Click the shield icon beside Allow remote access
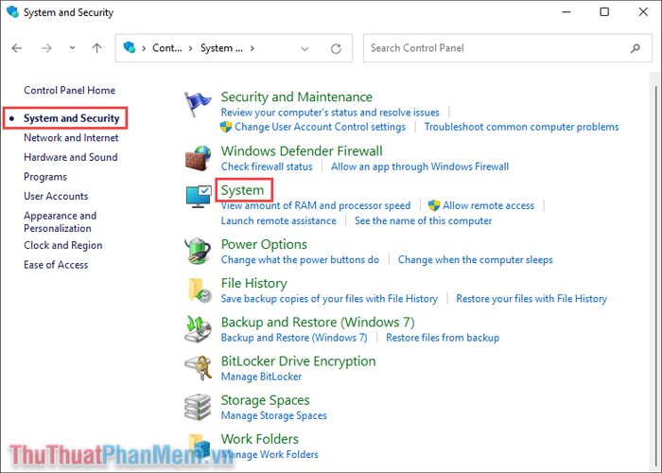The height and width of the screenshot is (473, 662). tap(434, 205)
